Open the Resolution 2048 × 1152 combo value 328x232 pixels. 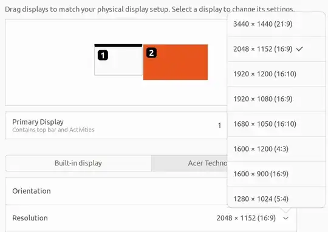point(246,218)
